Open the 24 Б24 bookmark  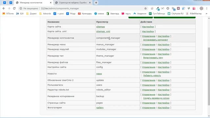click(x=20, y=13)
